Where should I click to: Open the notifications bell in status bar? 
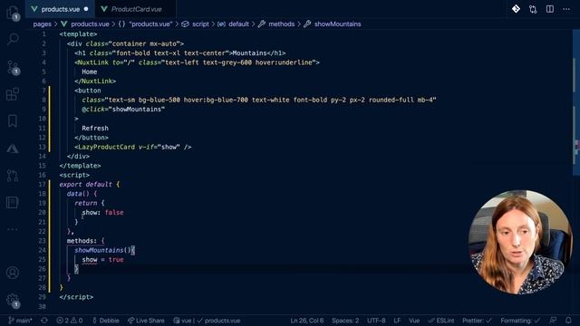(x=568, y=321)
